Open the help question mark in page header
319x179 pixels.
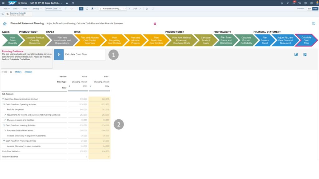(313, 24)
